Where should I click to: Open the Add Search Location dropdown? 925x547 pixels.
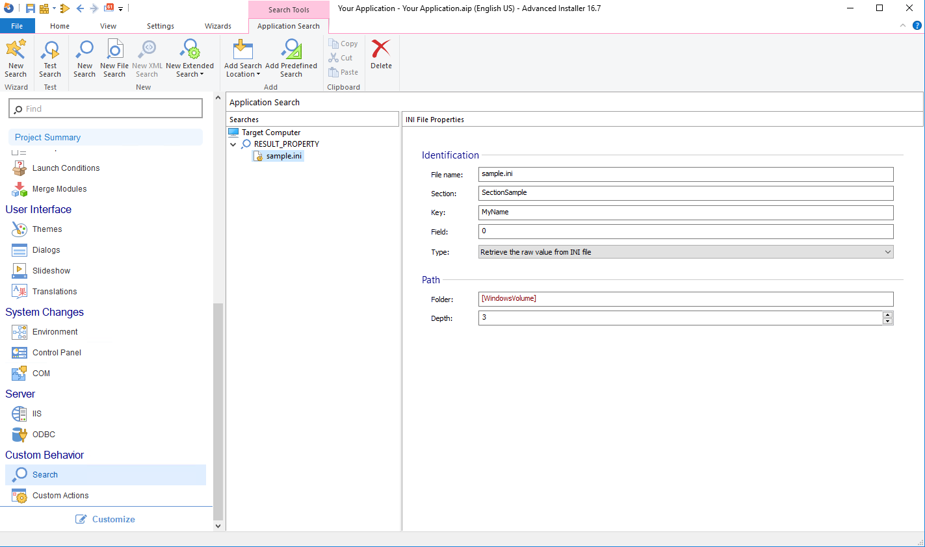242,57
